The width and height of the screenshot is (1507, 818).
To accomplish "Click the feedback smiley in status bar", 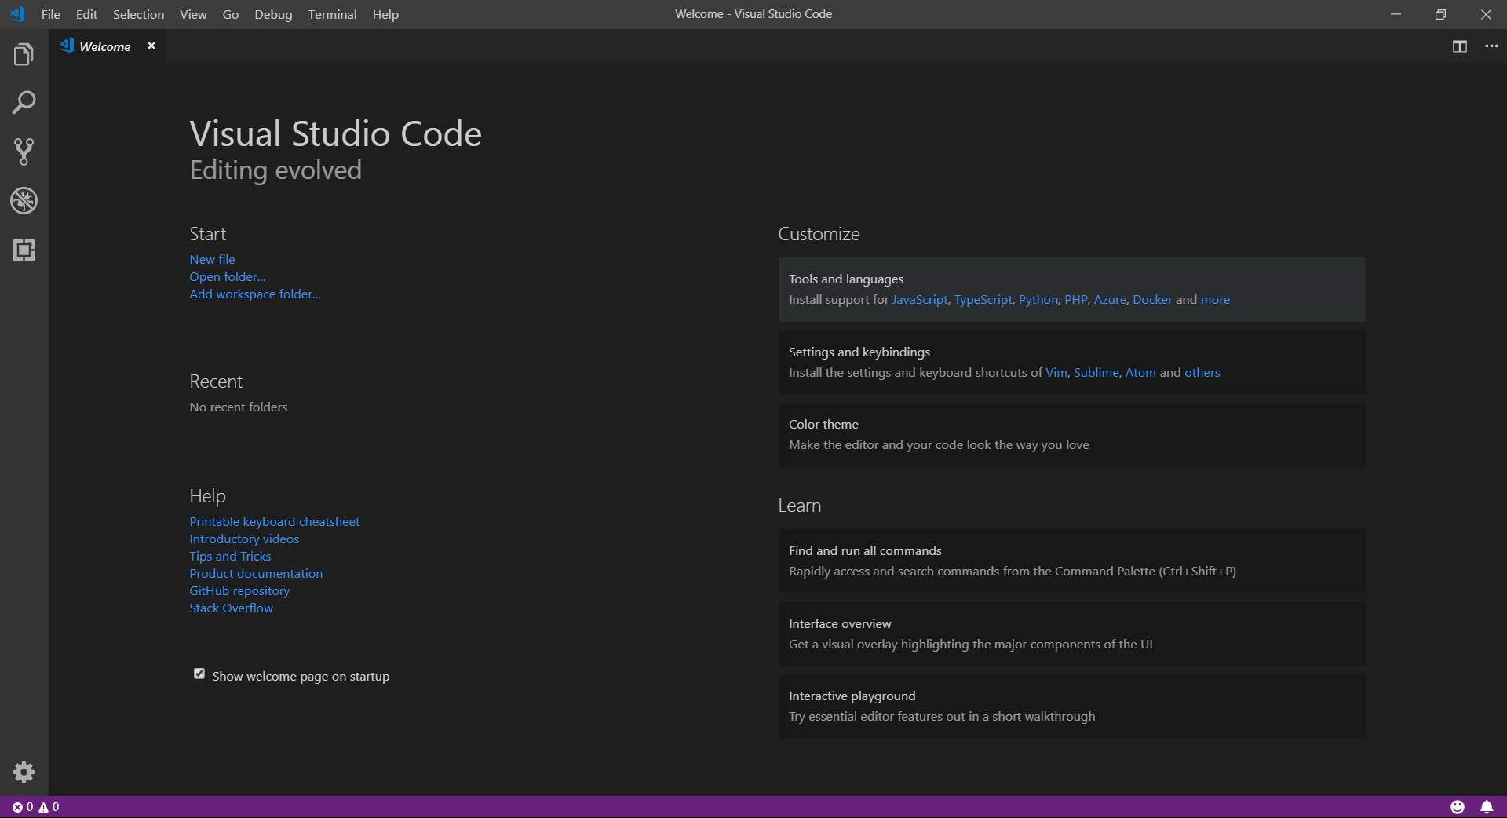I will tap(1458, 807).
